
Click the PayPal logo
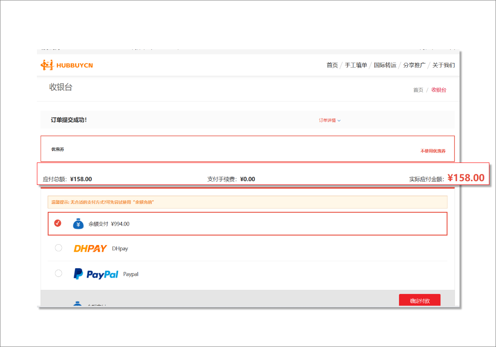tap(96, 274)
